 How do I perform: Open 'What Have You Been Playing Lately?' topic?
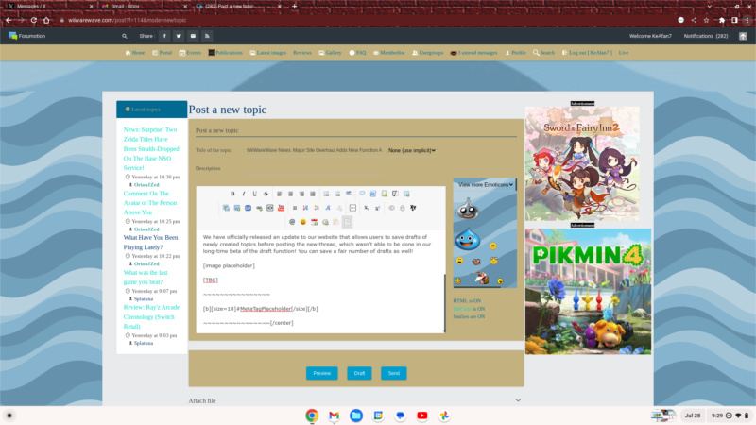tap(150, 243)
